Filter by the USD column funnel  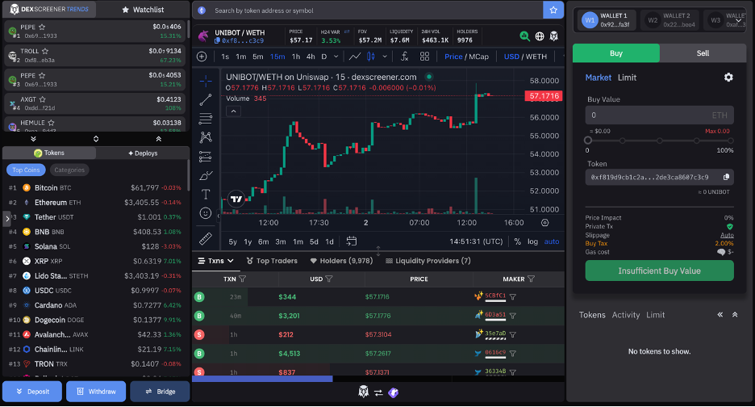tap(329, 279)
